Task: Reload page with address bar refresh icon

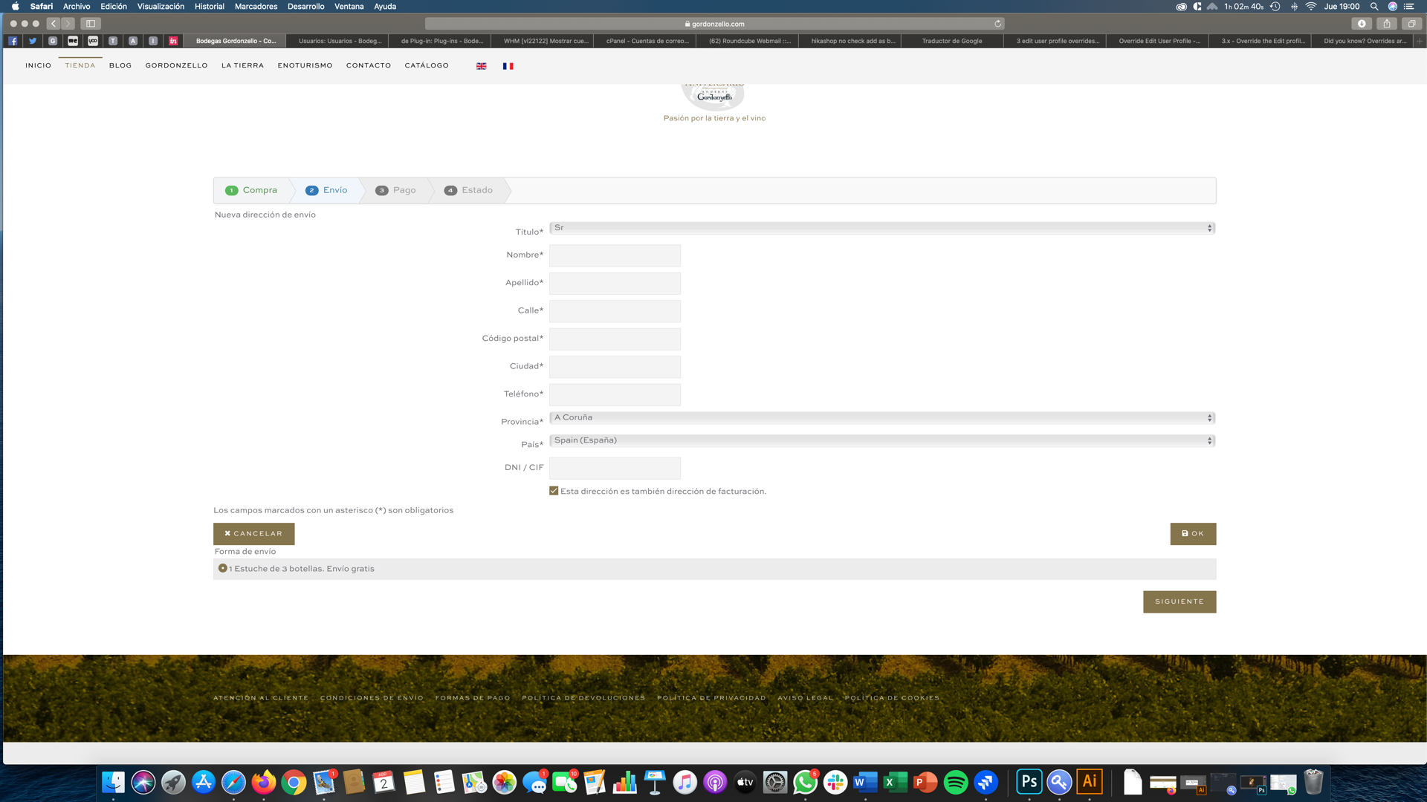Action: tap(997, 24)
